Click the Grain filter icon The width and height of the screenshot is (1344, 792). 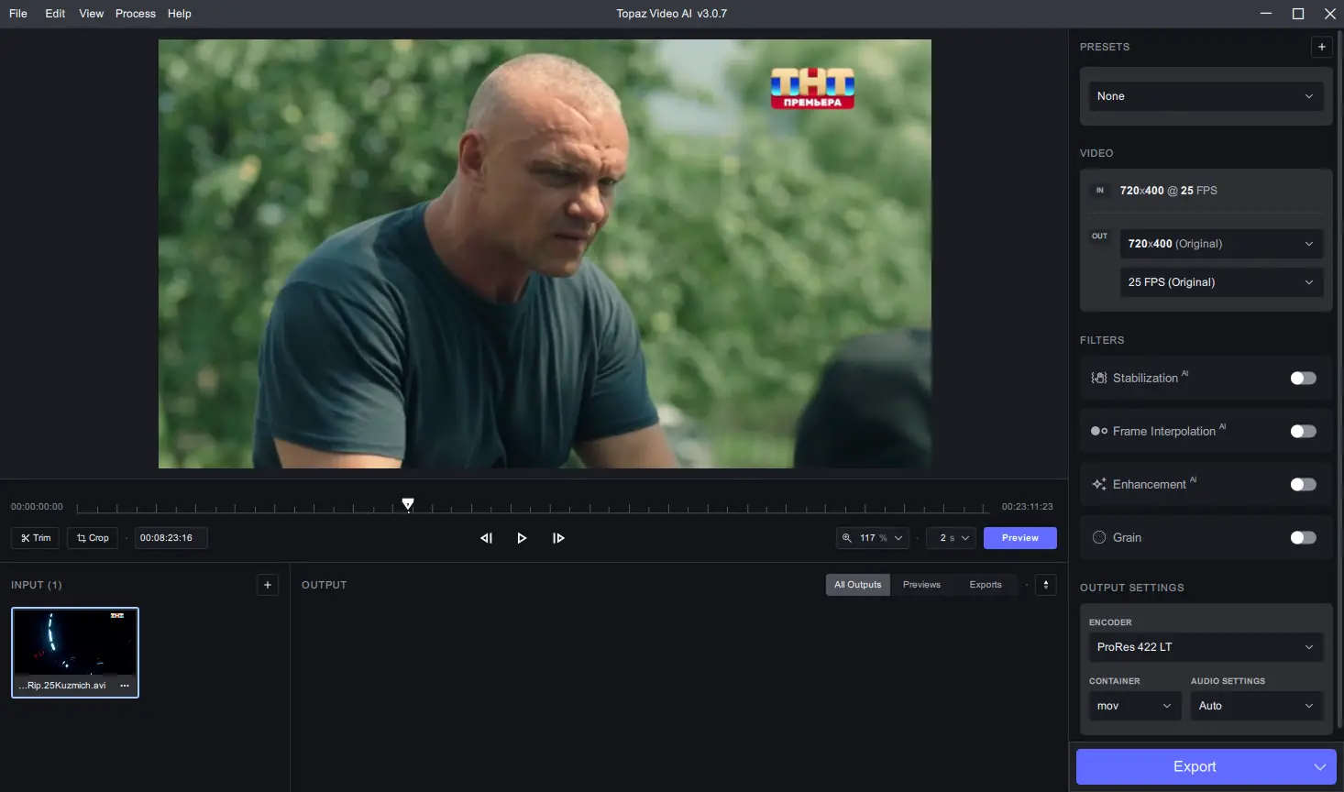[x=1099, y=537]
